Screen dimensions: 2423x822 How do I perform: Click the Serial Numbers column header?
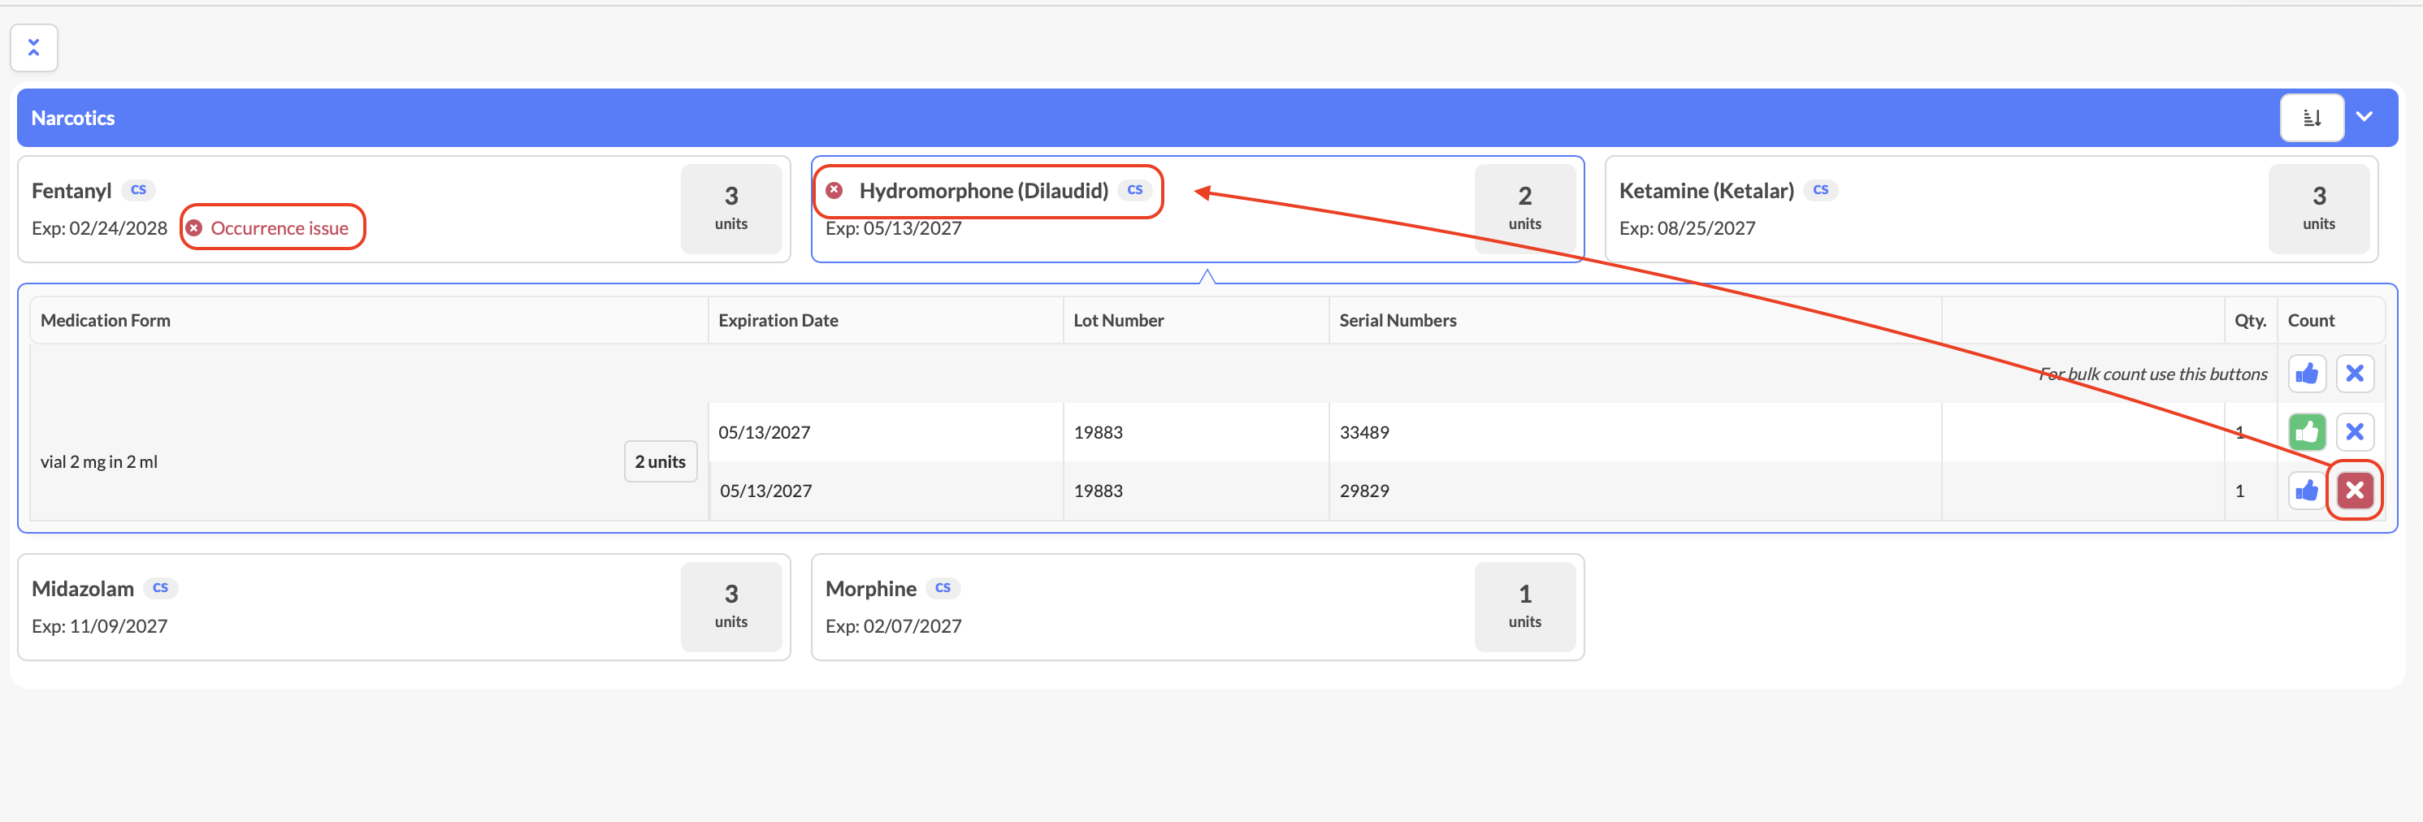[x=1397, y=321]
